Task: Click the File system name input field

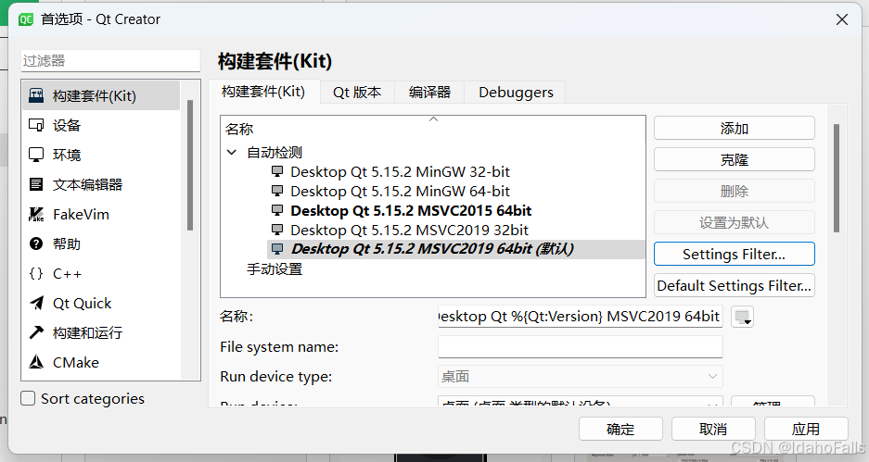Action: pyautogui.click(x=581, y=346)
